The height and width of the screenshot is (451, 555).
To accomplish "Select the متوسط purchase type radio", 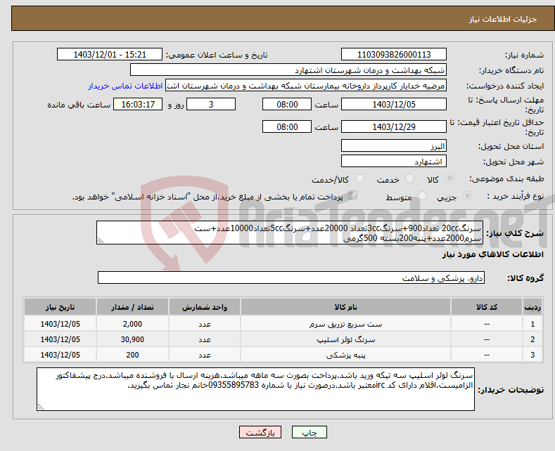I will click(422, 196).
